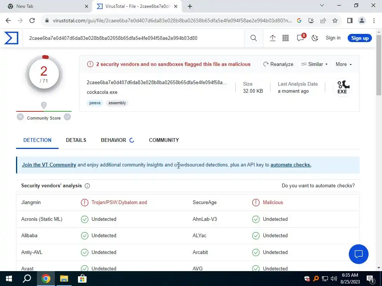Click the taskbar volume speaker icon
The width and height of the screenshot is (382, 286).
334,279
